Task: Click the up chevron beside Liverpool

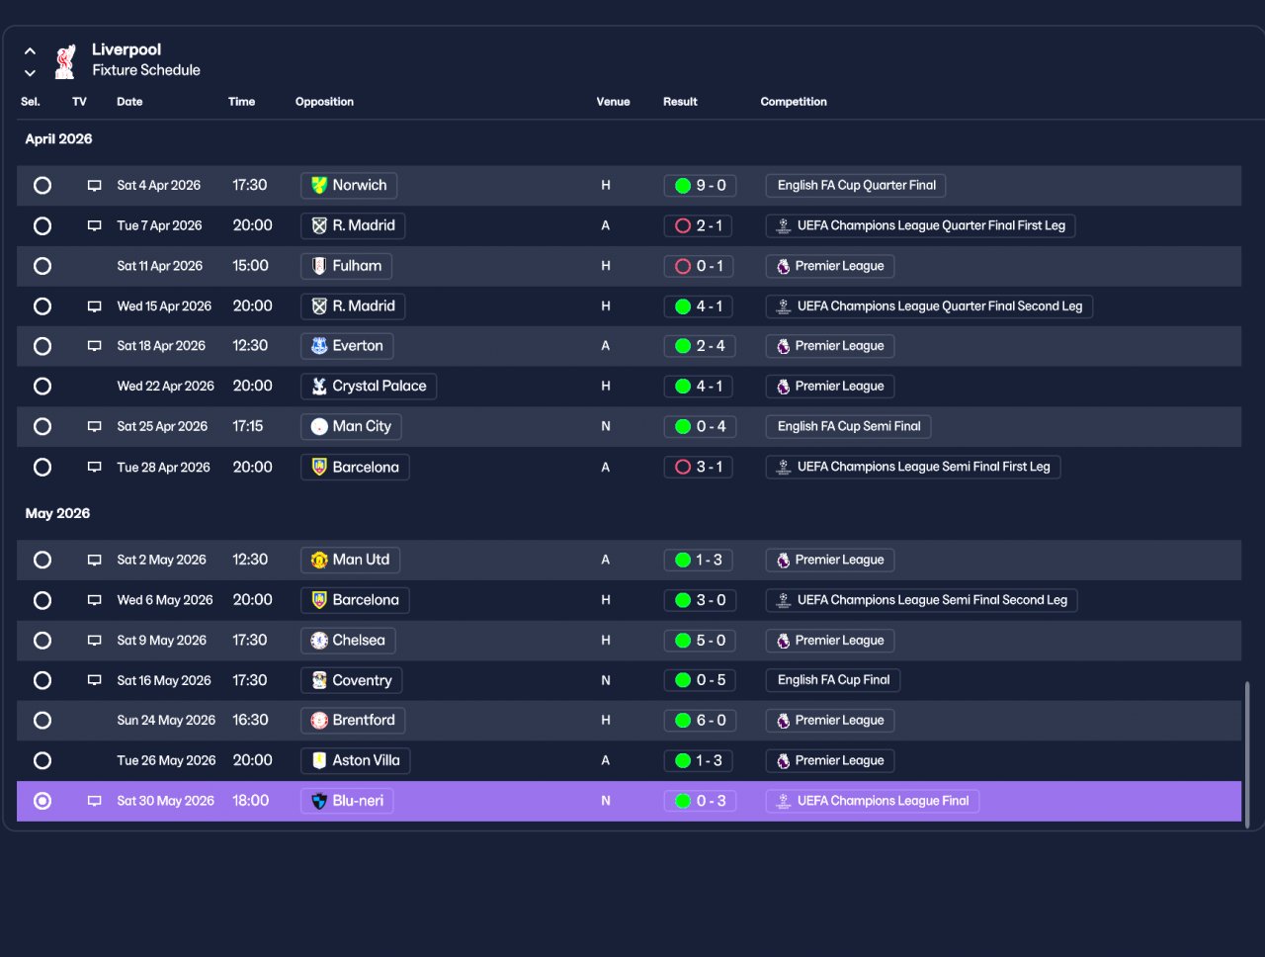Action: tap(30, 50)
